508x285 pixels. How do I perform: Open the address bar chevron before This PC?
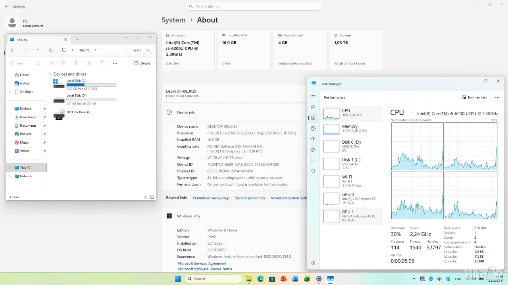click(x=72, y=50)
